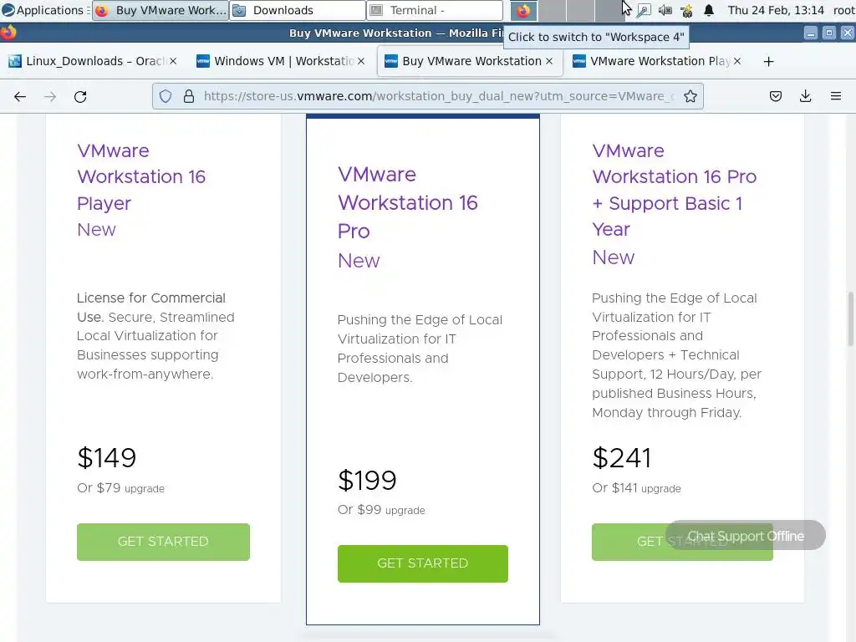Click the Chat Support Offline button
The height and width of the screenshot is (642, 856).
click(746, 536)
